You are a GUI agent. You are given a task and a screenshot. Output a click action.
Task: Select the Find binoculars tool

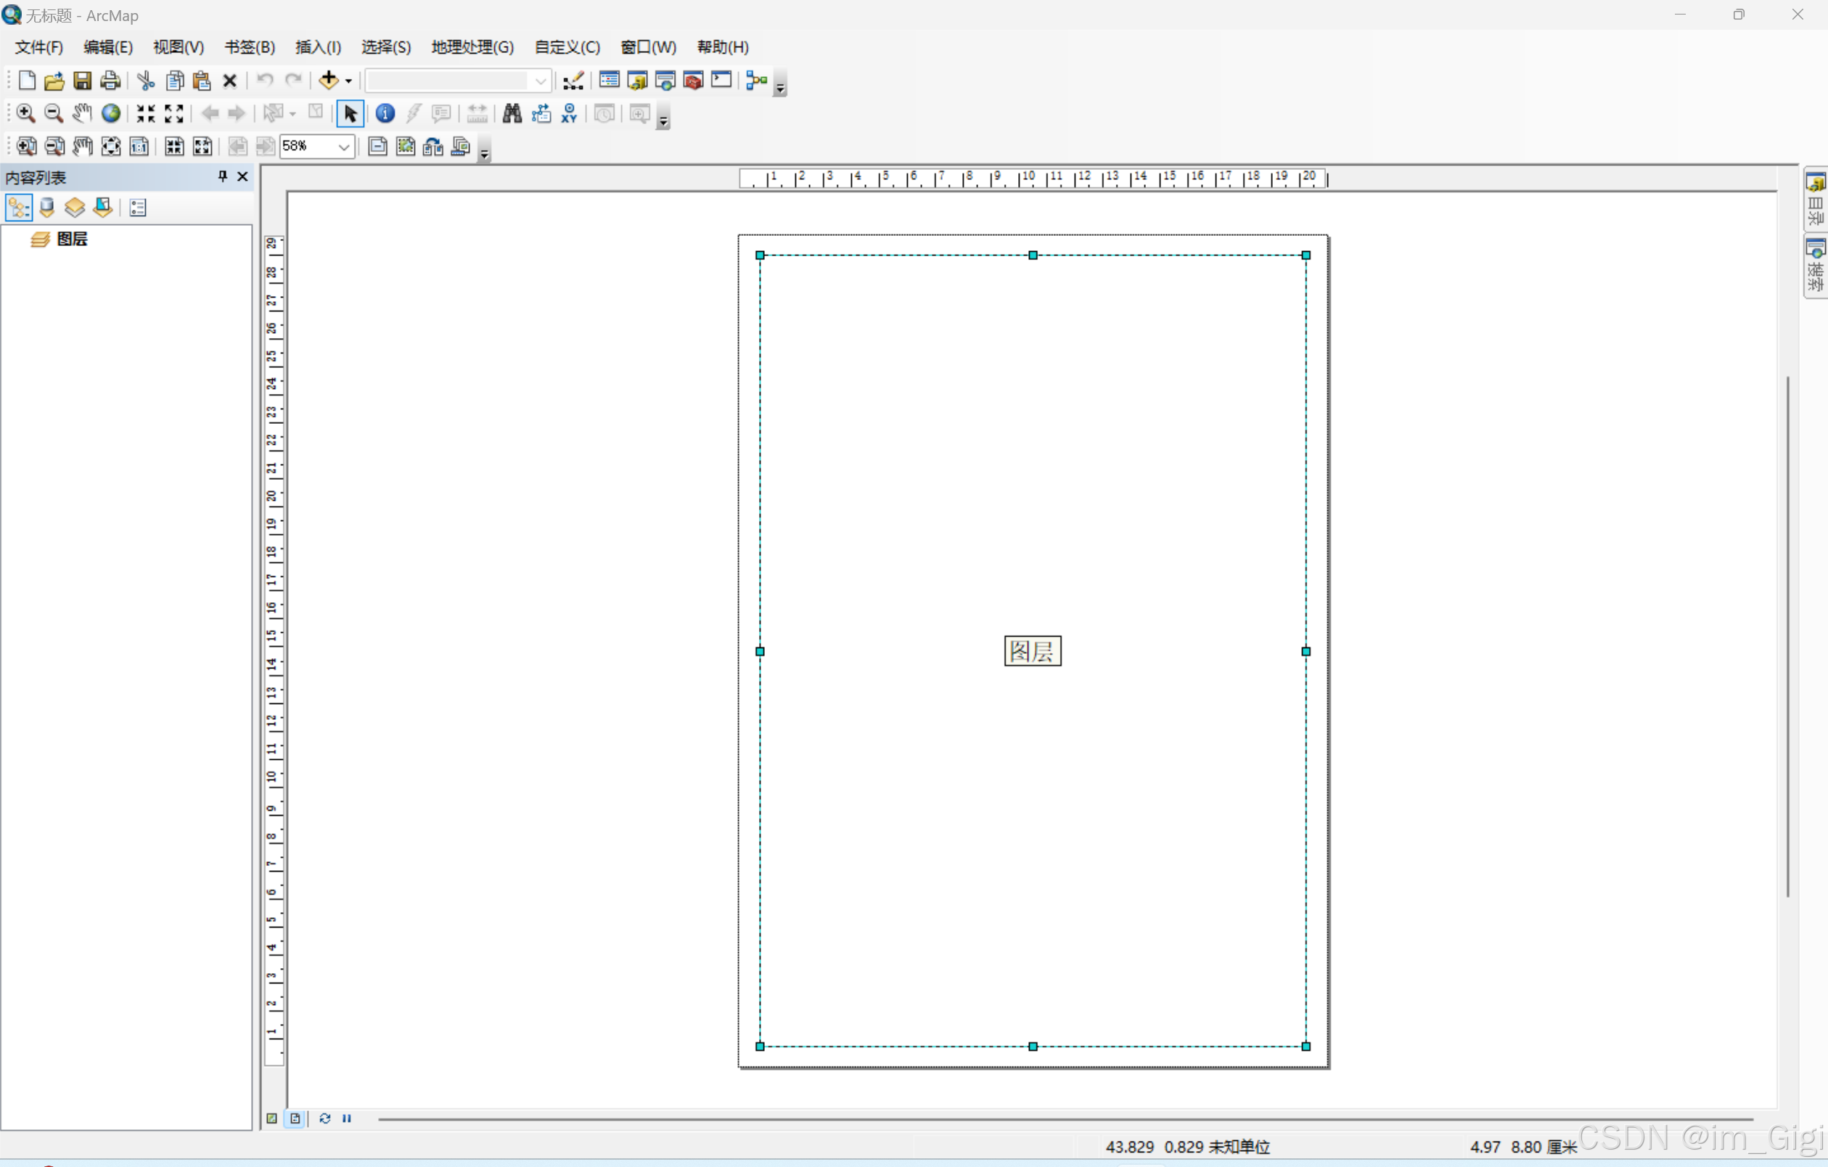pos(512,113)
